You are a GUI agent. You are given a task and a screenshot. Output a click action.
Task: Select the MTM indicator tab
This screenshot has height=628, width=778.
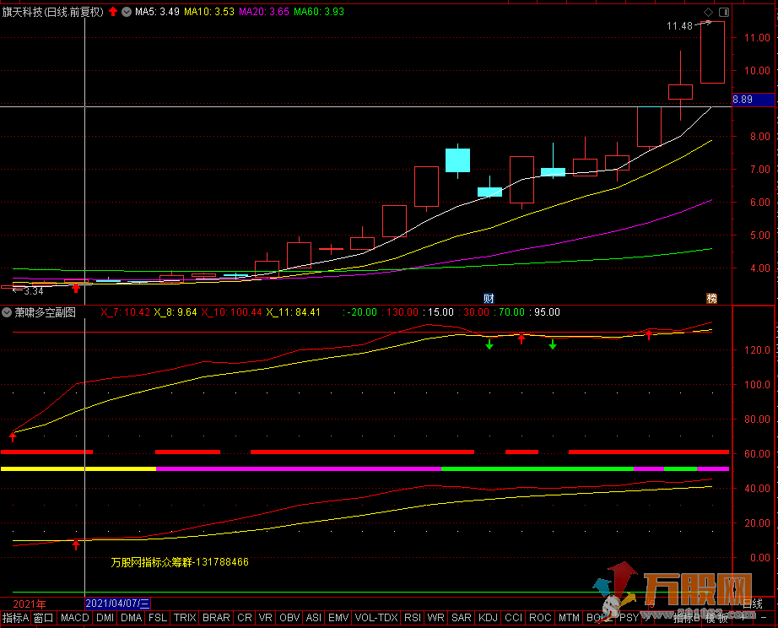569,618
